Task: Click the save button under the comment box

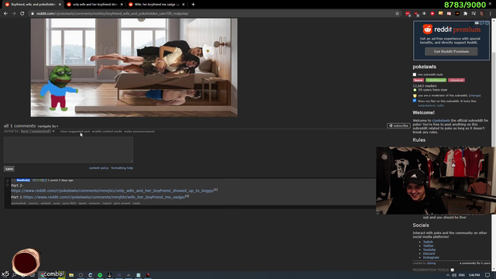Action: coord(9,169)
